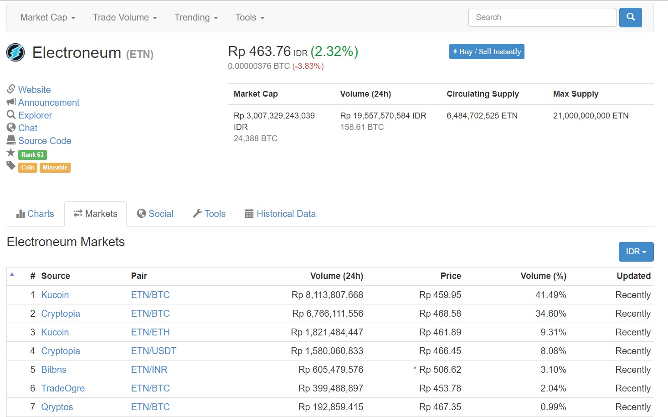Select the Rp 506.62 price cell
668x417 pixels.
coord(440,370)
